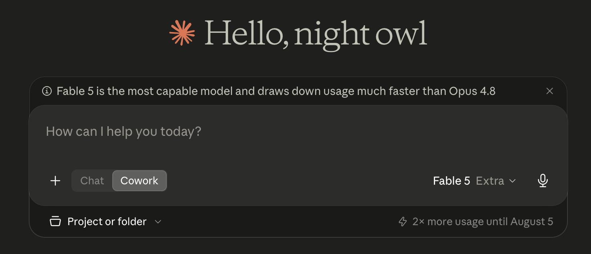Switch to Chat mode
Screen dimensions: 591x254
coord(92,181)
